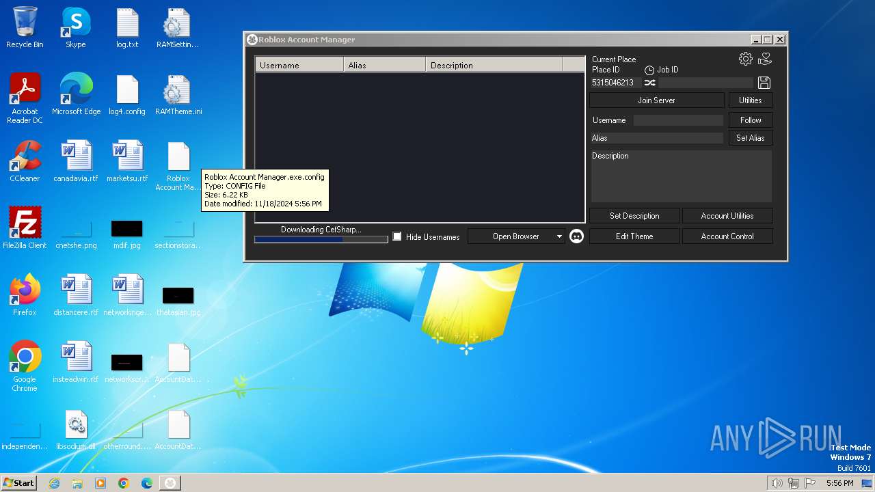
Task: Open Account Control
Action: tap(727, 236)
